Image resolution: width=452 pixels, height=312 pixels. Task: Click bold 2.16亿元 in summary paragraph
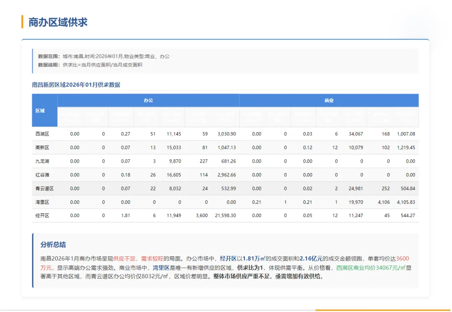(x=311, y=259)
